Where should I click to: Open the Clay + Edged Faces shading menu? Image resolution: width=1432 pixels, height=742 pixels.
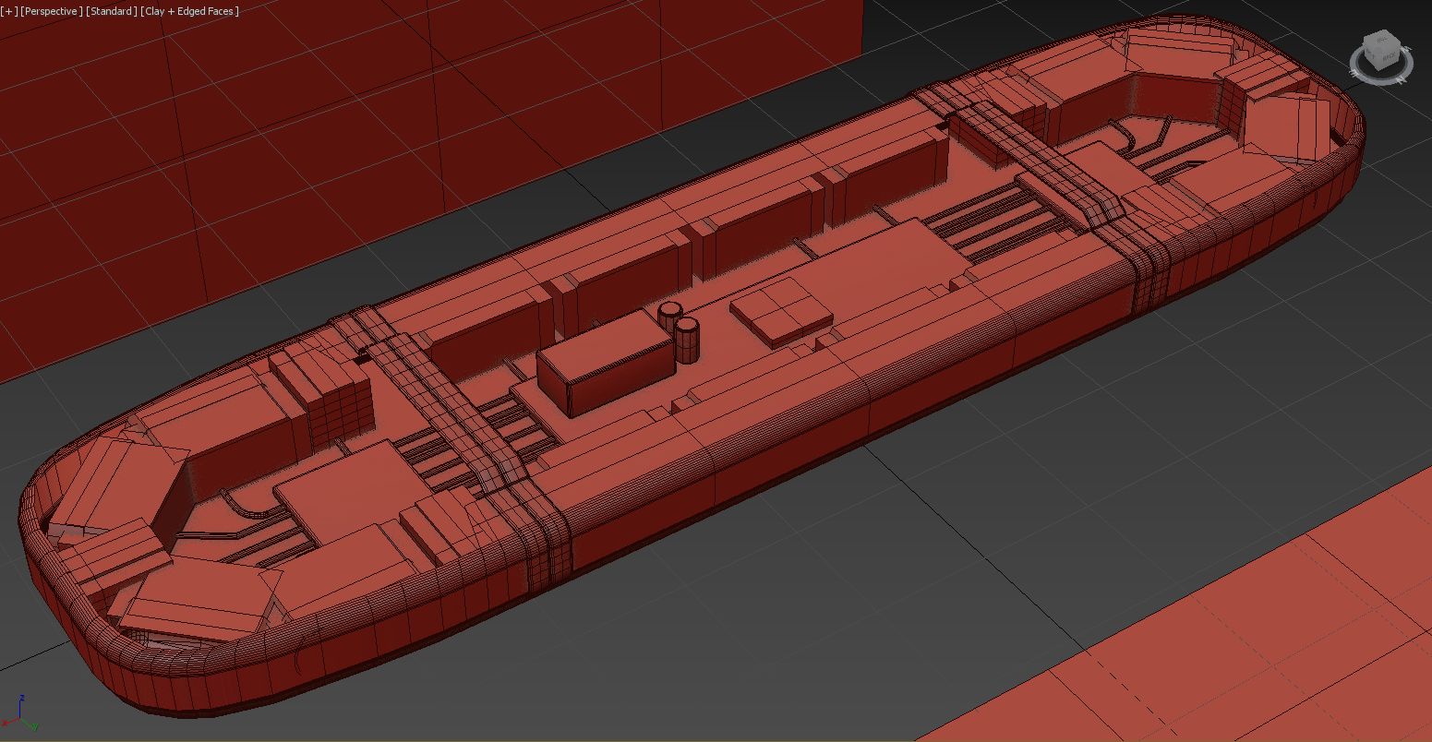click(x=190, y=11)
